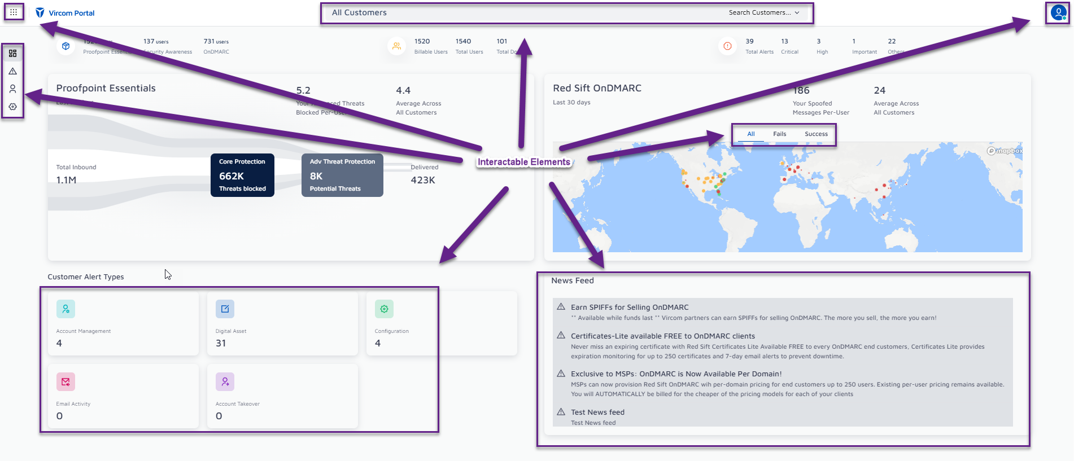This screenshot has width=1074, height=461.
Task: Click the Configuration card gear icon
Action: (x=384, y=309)
